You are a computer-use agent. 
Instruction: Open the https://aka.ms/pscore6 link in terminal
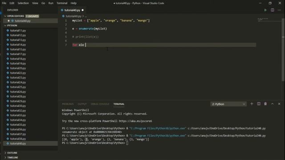(x=135, y=121)
